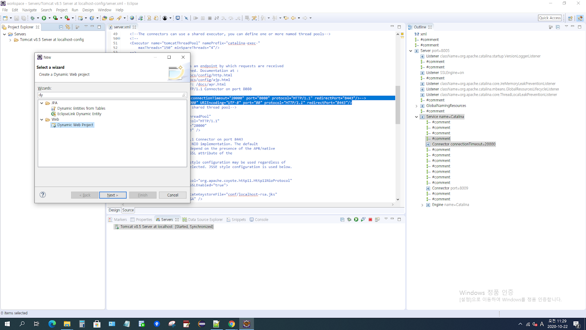Open the Navigate menu

coord(29,10)
